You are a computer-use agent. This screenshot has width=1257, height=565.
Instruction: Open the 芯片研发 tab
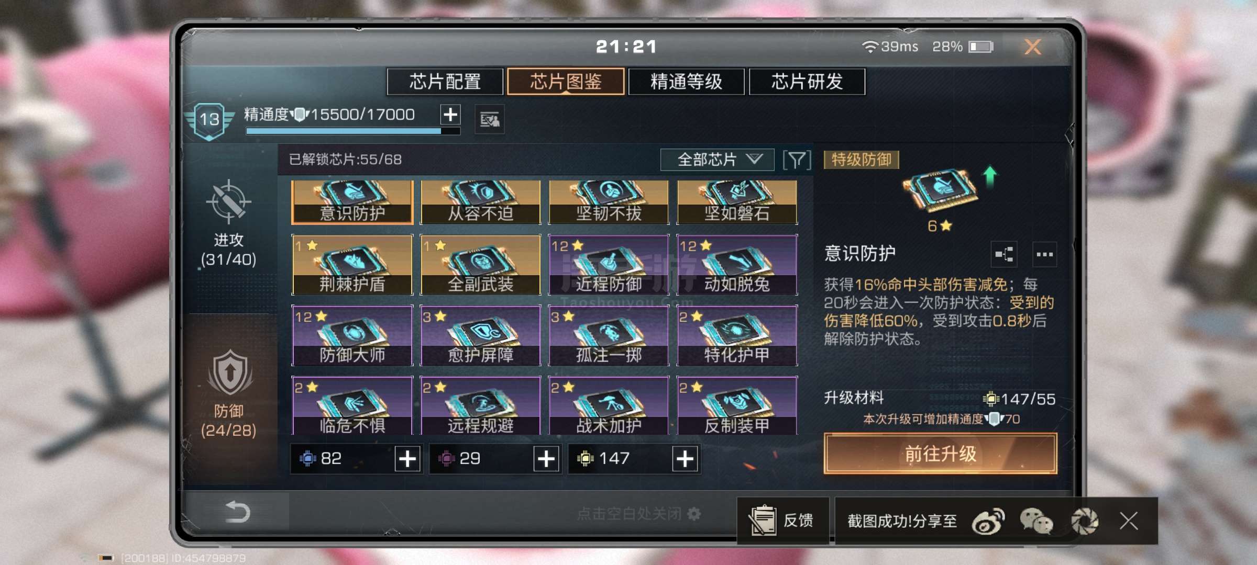coord(807,82)
